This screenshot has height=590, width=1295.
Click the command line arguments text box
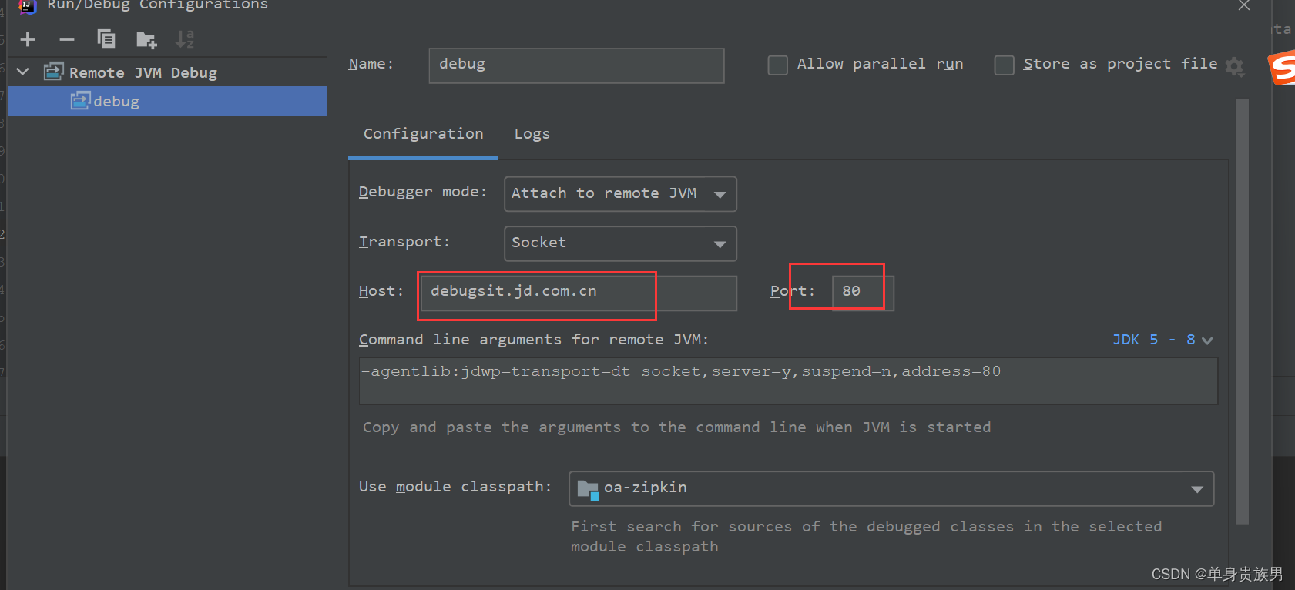788,380
